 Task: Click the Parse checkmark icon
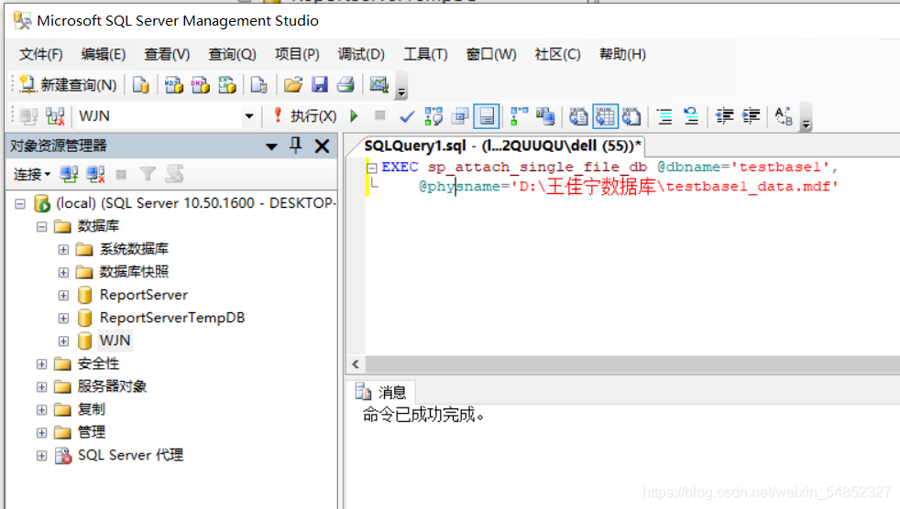tap(406, 116)
